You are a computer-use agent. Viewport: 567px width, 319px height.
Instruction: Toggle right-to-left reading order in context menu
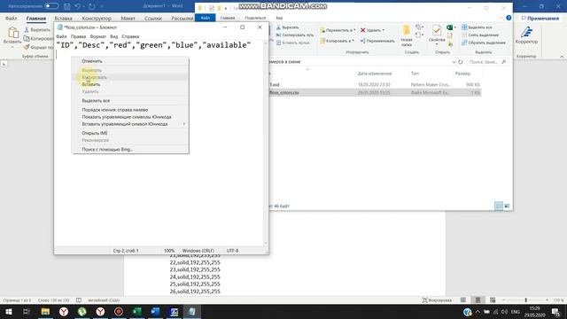[x=130, y=110]
